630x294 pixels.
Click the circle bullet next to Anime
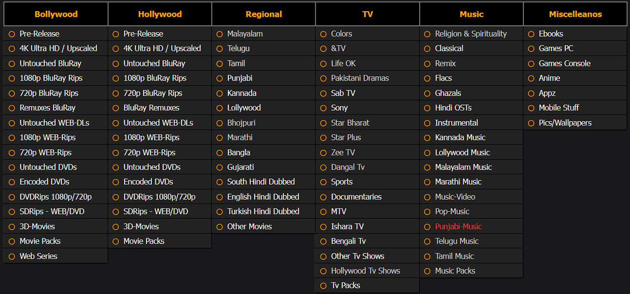(x=531, y=78)
